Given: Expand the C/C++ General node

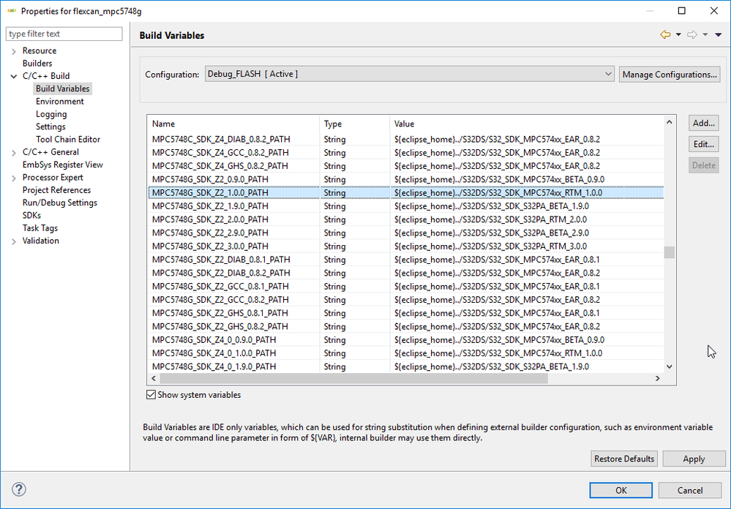Looking at the screenshot, I should 14,152.
